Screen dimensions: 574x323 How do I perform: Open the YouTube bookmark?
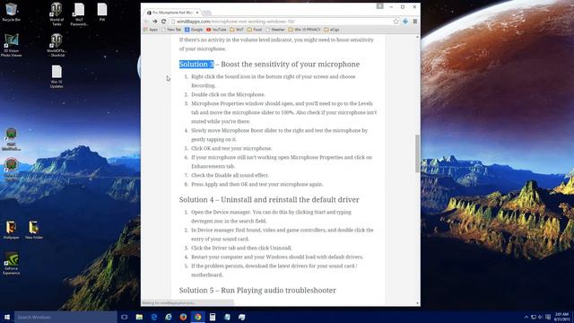216,30
